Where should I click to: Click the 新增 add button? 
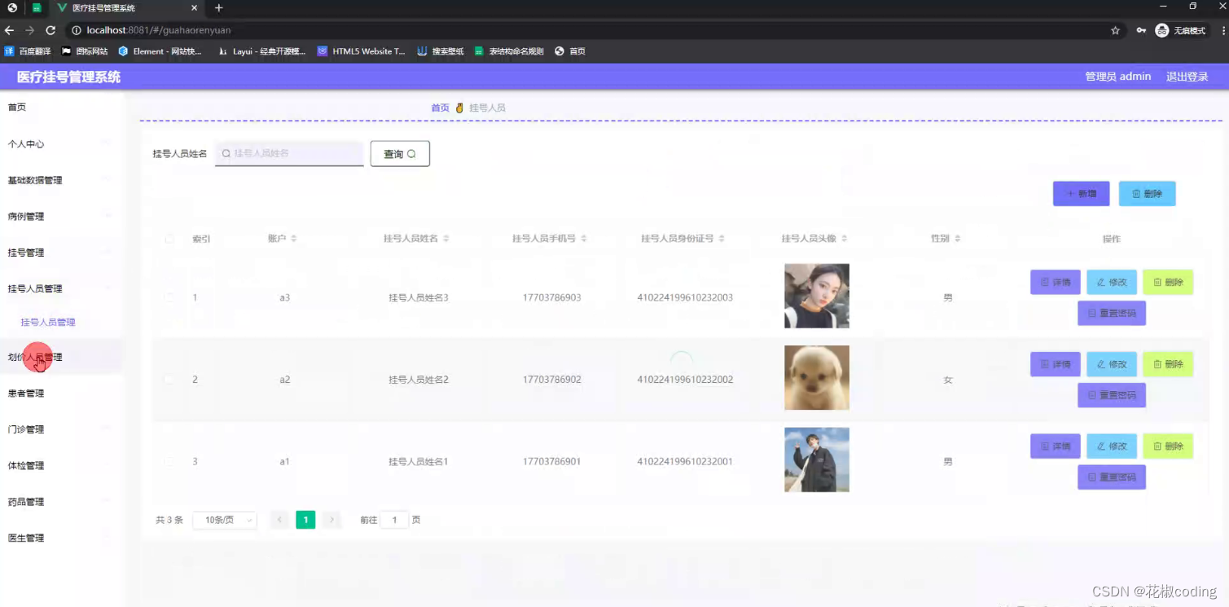[x=1081, y=194]
